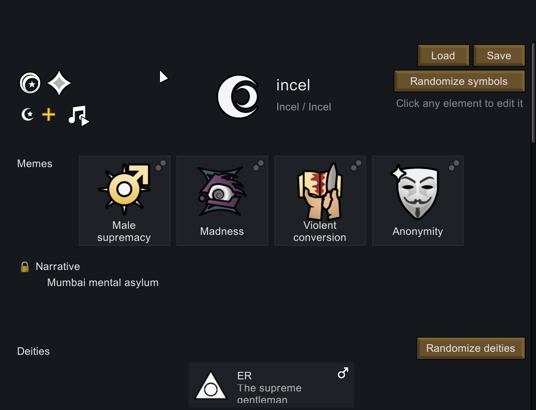The height and width of the screenshot is (410, 536).
Task: Click the large crescent ideoligion icon
Action: click(238, 96)
